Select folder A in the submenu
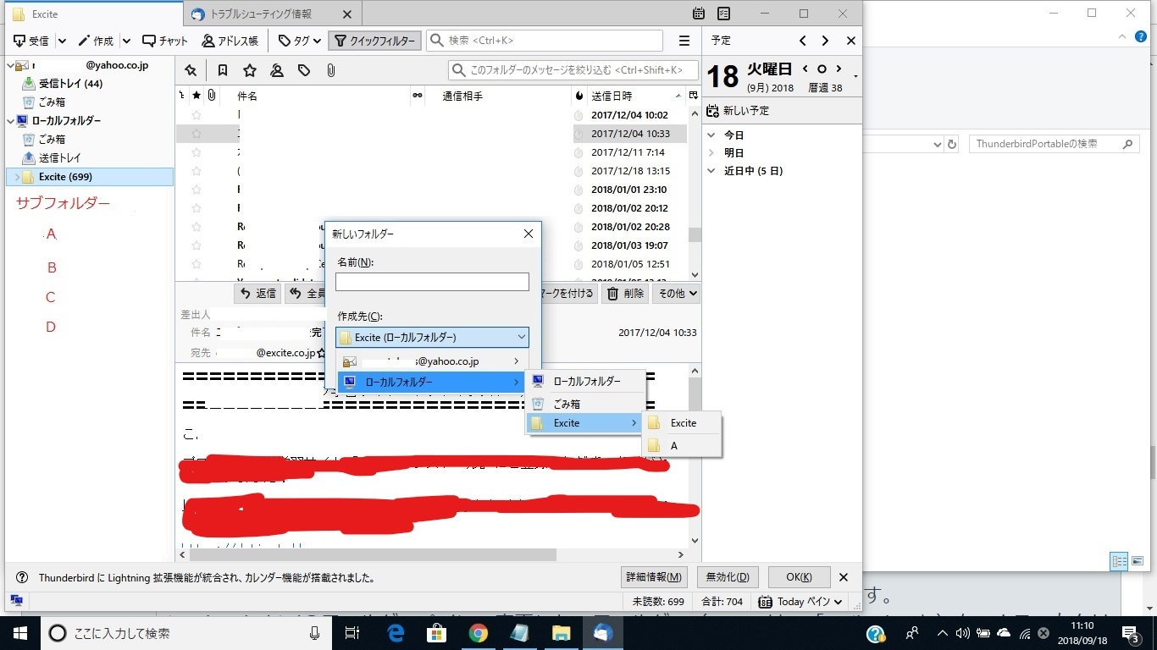 coord(674,446)
